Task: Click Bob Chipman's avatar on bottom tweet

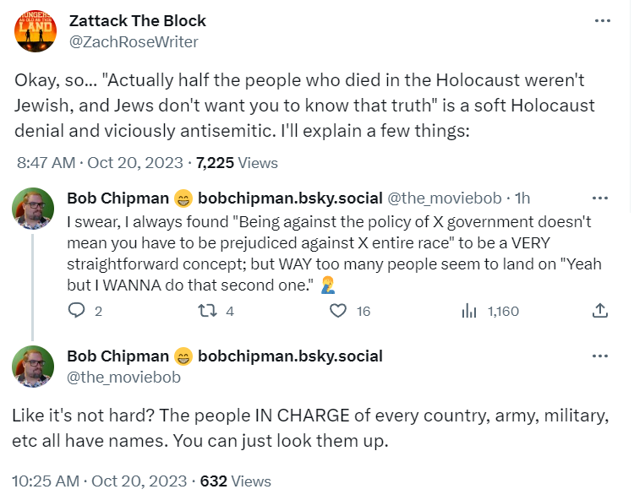Action: click(35, 366)
